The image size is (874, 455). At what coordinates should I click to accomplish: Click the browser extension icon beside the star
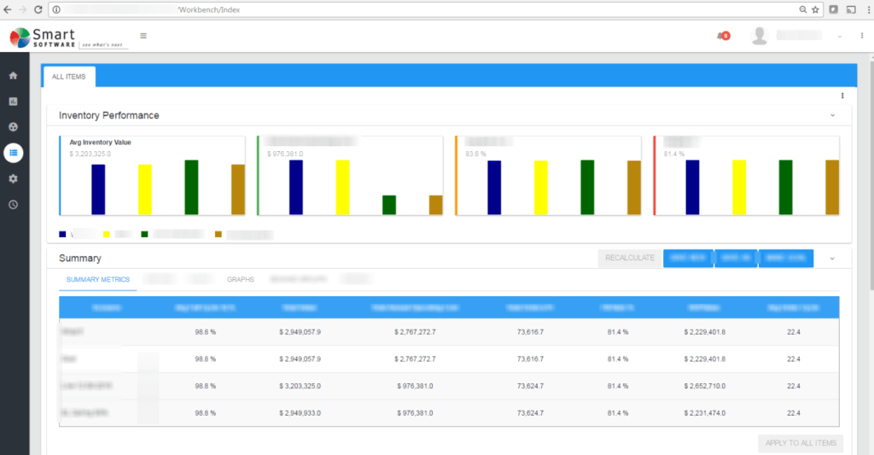click(x=833, y=9)
